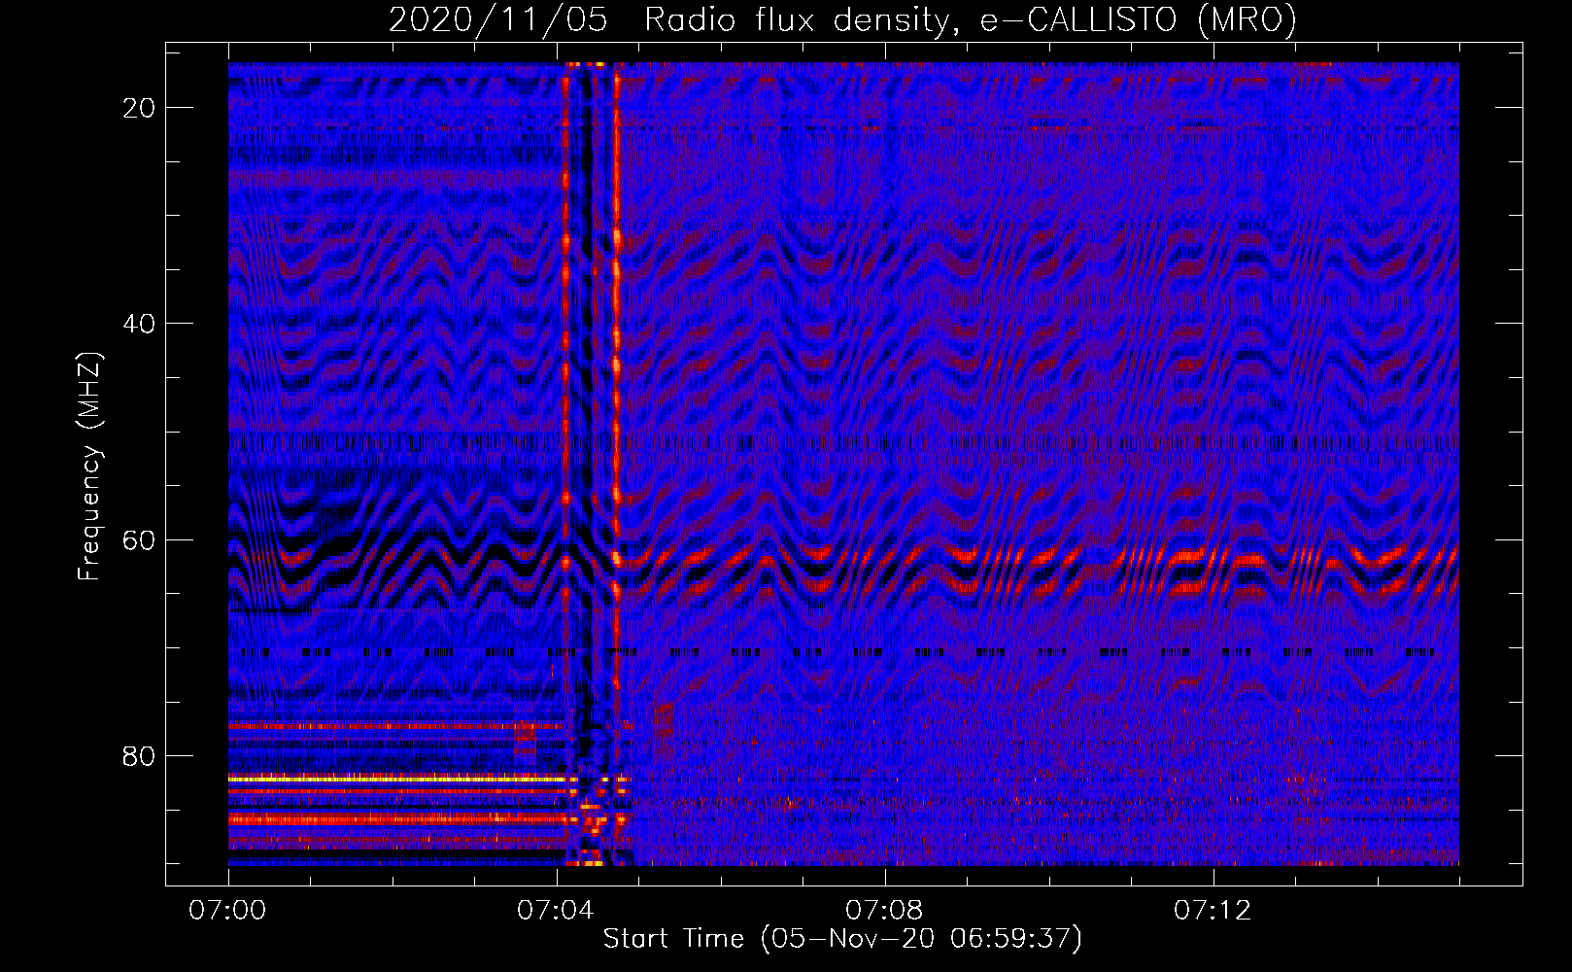1572x972 pixels.
Task: Click the time tick label '07:00'
Action: coord(228,911)
